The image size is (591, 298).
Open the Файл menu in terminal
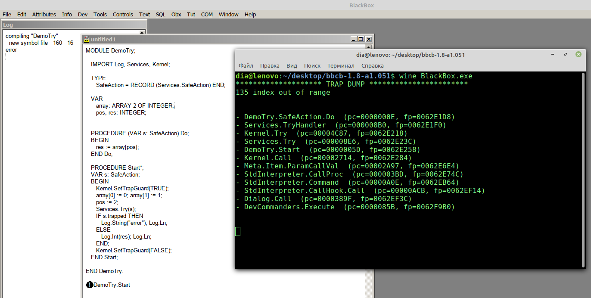pyautogui.click(x=246, y=65)
